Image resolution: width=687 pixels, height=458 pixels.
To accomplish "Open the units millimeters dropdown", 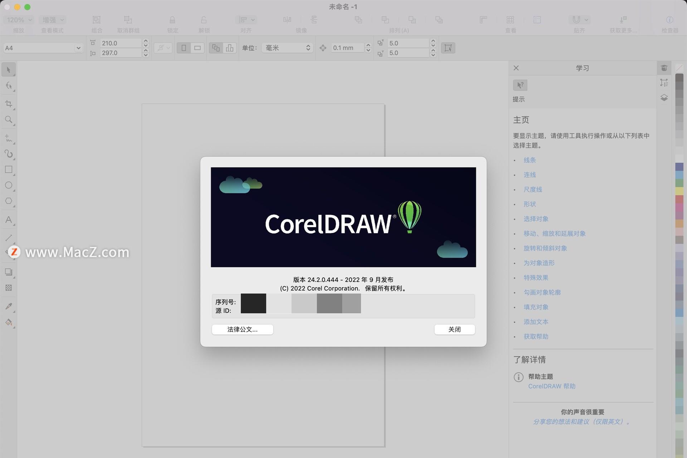I will tap(287, 48).
